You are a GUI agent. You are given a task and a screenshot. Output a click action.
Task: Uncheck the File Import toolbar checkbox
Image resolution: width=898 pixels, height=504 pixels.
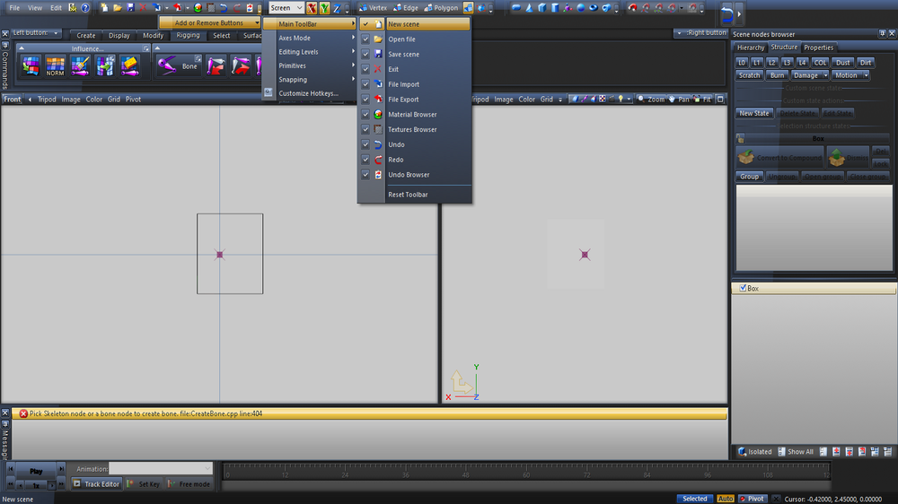coord(365,84)
